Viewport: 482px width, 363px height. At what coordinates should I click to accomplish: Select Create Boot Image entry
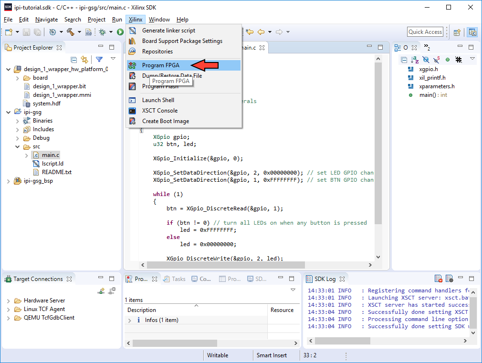click(x=184, y=121)
